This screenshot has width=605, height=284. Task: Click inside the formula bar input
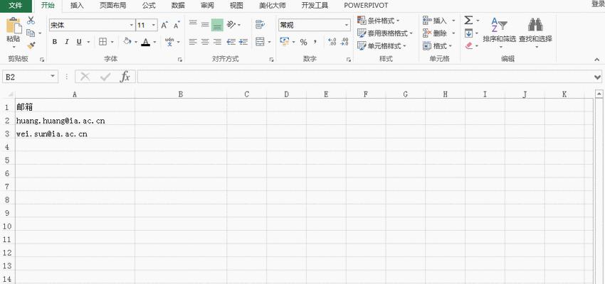[x=365, y=77]
